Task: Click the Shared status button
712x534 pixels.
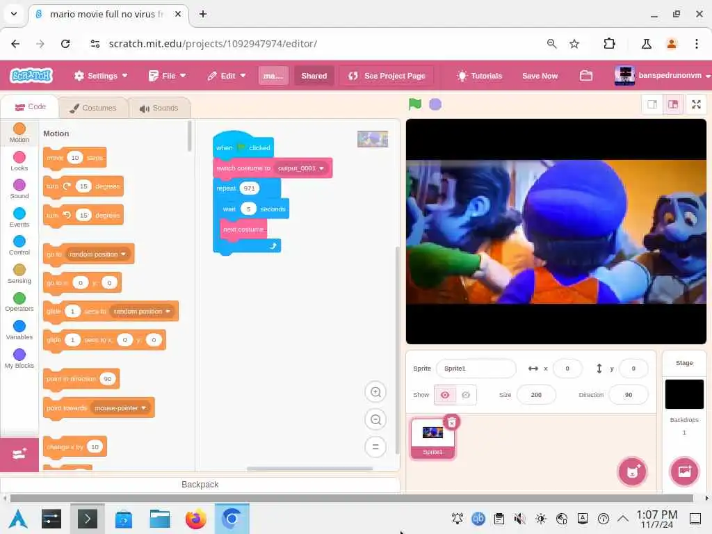Action: [314, 76]
